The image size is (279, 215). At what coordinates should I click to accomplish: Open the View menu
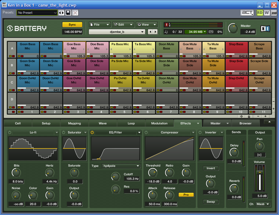[147, 24]
